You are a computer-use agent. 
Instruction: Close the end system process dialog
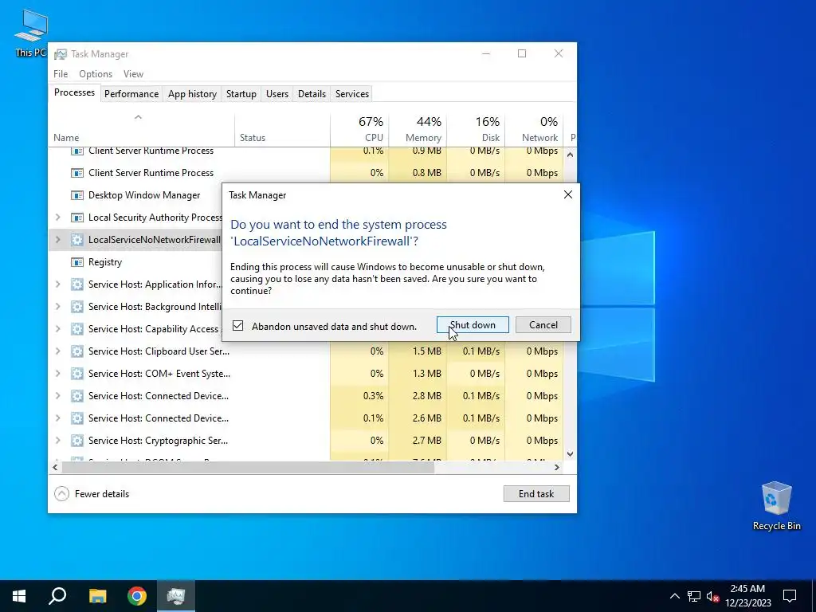(567, 194)
